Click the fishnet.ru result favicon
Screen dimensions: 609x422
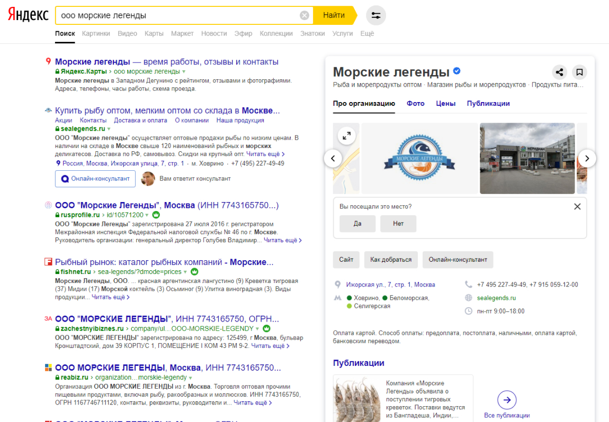(48, 262)
